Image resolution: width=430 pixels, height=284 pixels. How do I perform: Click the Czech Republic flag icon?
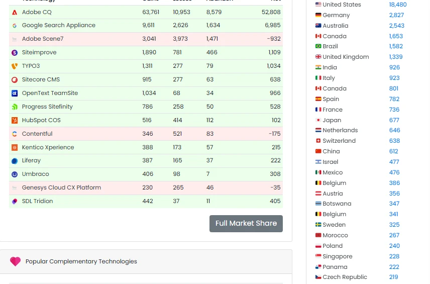pos(318,277)
